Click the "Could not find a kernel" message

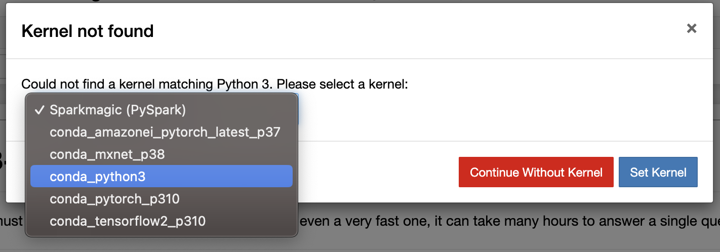click(x=214, y=84)
